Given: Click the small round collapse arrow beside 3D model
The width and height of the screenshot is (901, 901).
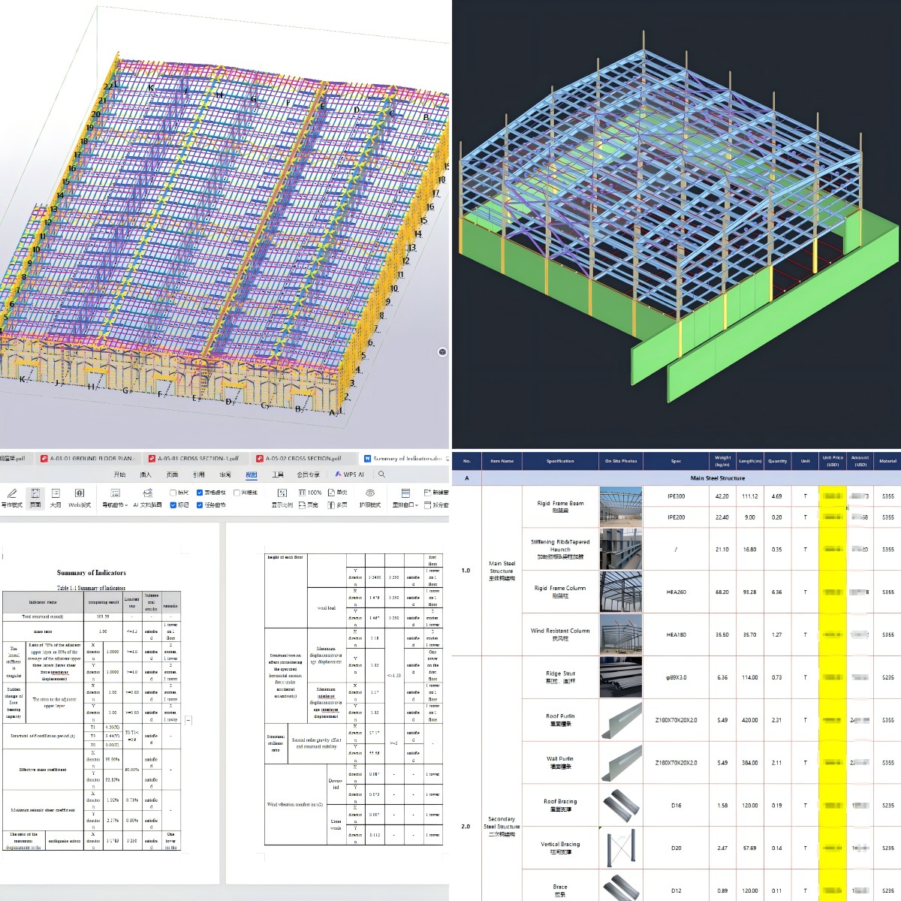Looking at the screenshot, I should tap(442, 351).
